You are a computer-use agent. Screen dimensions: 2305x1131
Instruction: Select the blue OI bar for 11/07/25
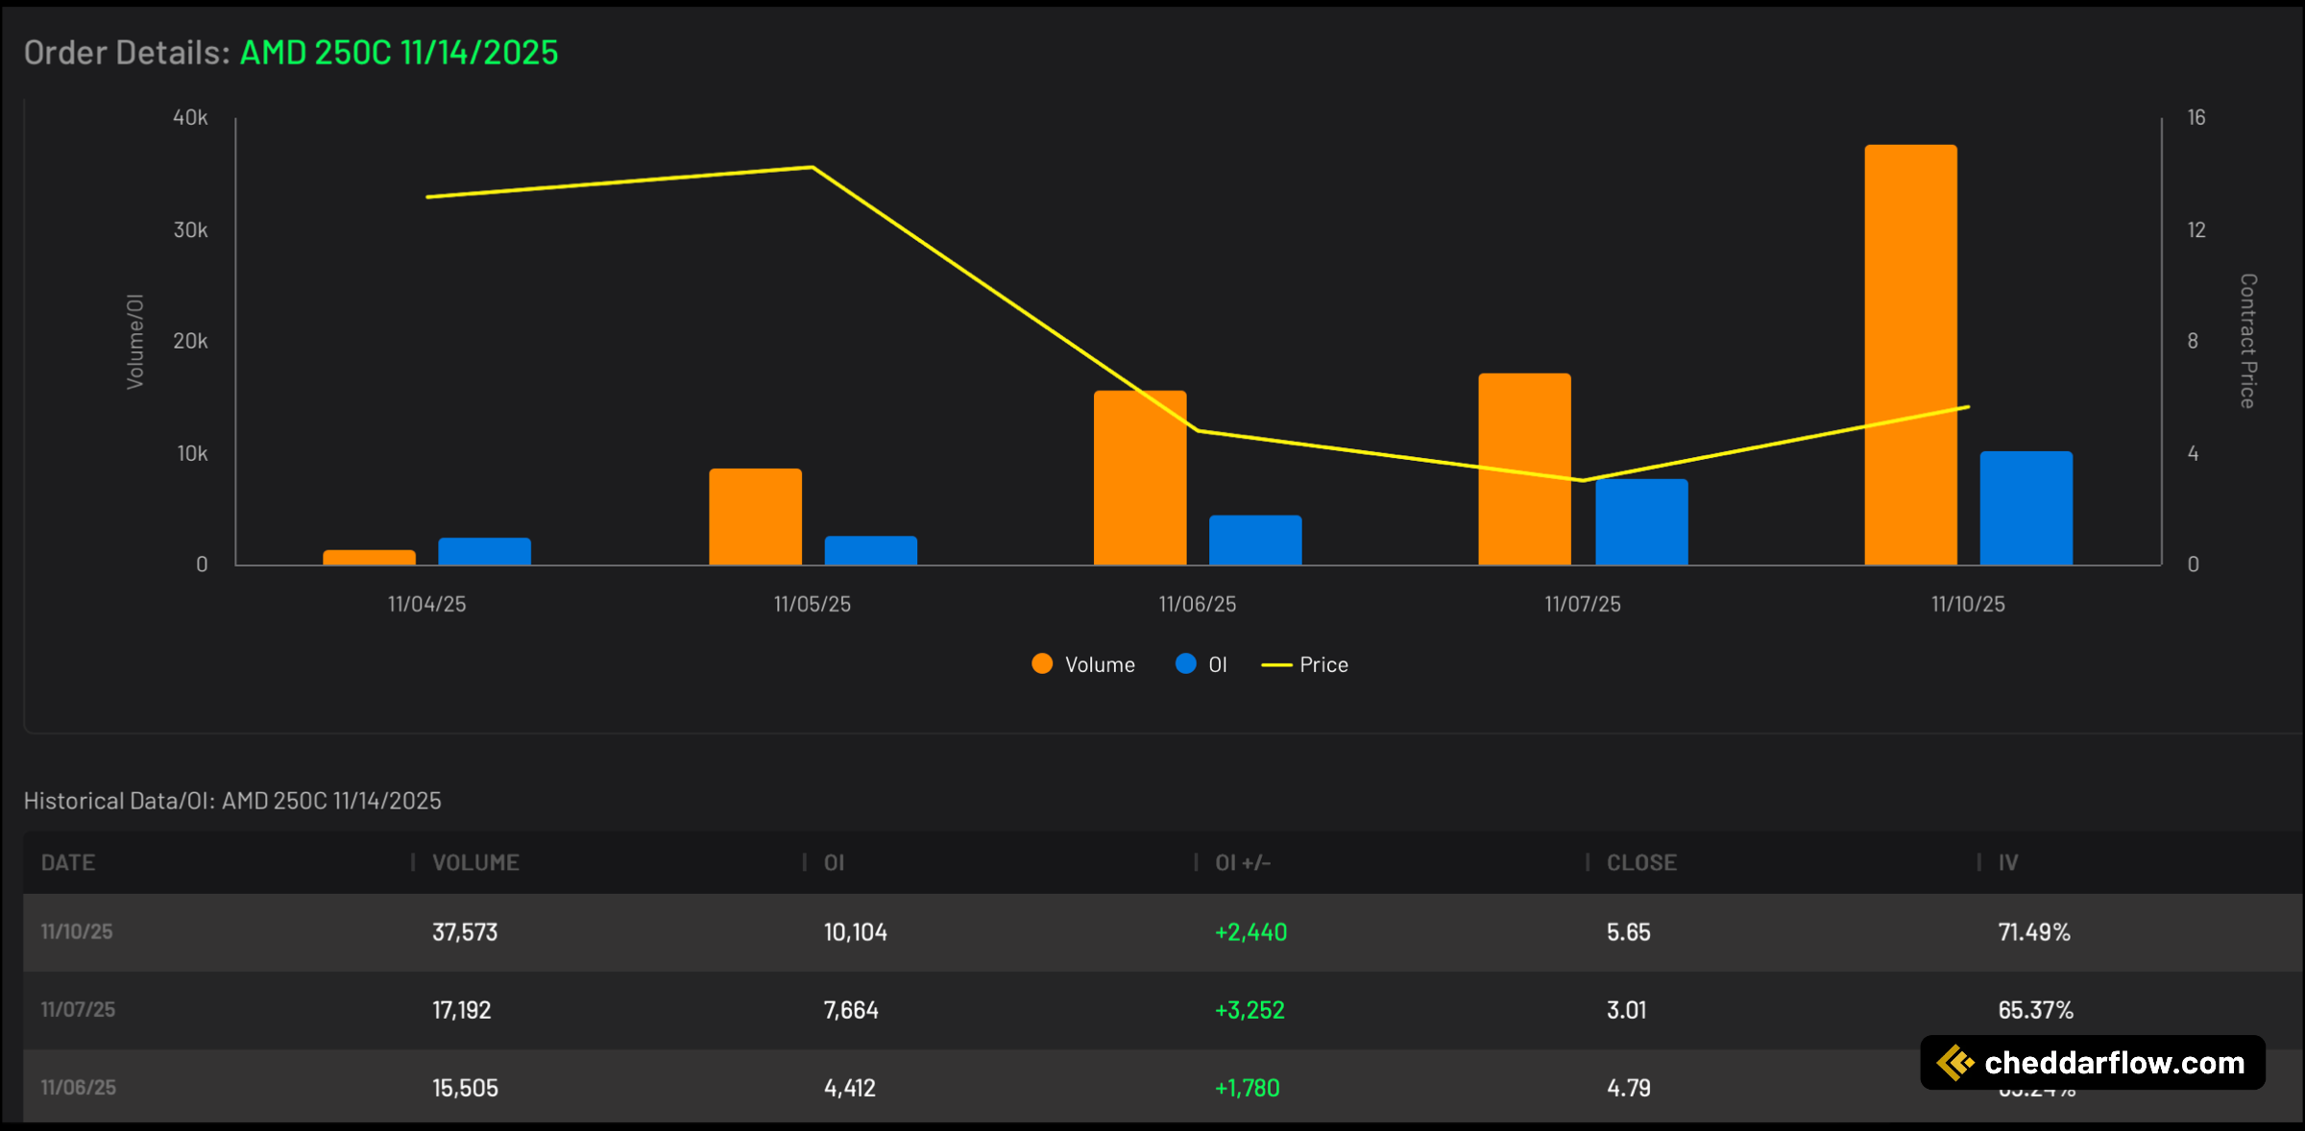tap(1641, 521)
